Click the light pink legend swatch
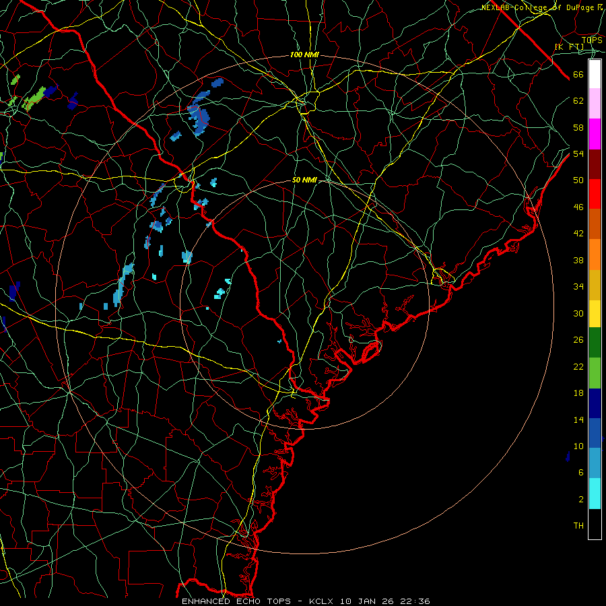The image size is (606, 606). pos(595,104)
